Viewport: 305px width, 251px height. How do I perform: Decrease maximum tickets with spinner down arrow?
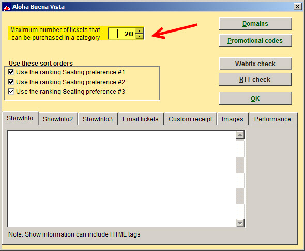click(x=139, y=36)
